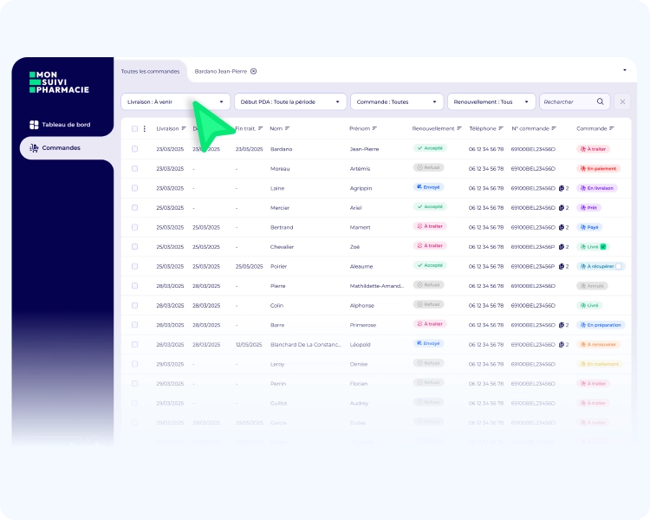The height and width of the screenshot is (520, 650).
Task: Tick the checkbox in the À récupérer badge
Action: point(618,266)
